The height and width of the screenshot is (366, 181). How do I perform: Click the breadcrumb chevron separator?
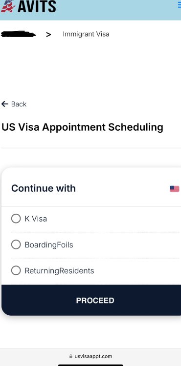(48, 35)
